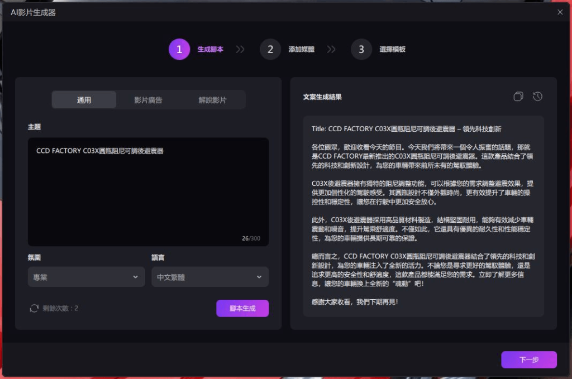Image resolution: width=572 pixels, height=379 pixels.
Task: Click the refresh icon beside 剩餘次數
Action: 34,308
